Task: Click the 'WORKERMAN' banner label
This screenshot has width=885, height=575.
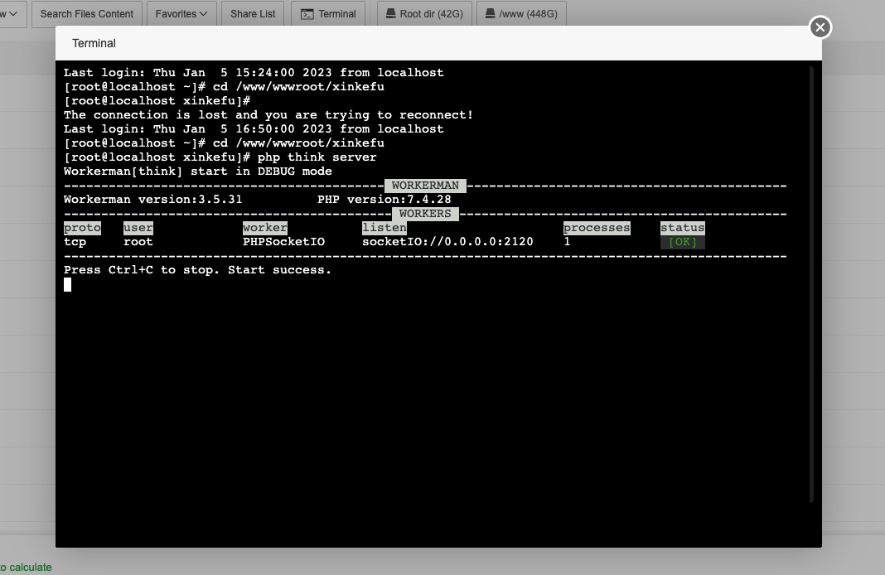Action: (x=425, y=186)
